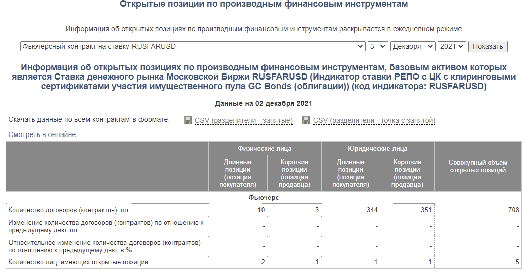
Task: Open the futures contract selection dropdown
Action: [x=193, y=46]
